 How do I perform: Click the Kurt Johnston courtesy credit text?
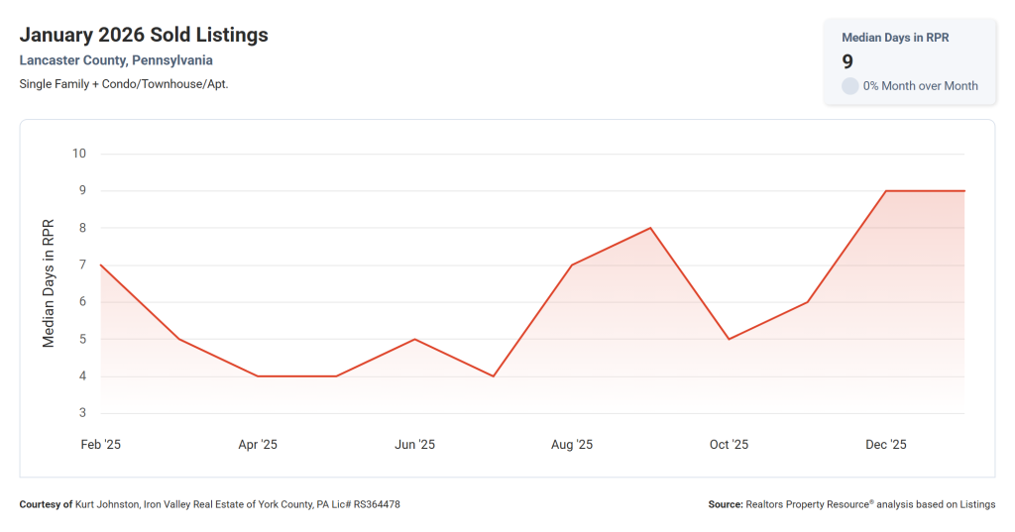pos(237,504)
